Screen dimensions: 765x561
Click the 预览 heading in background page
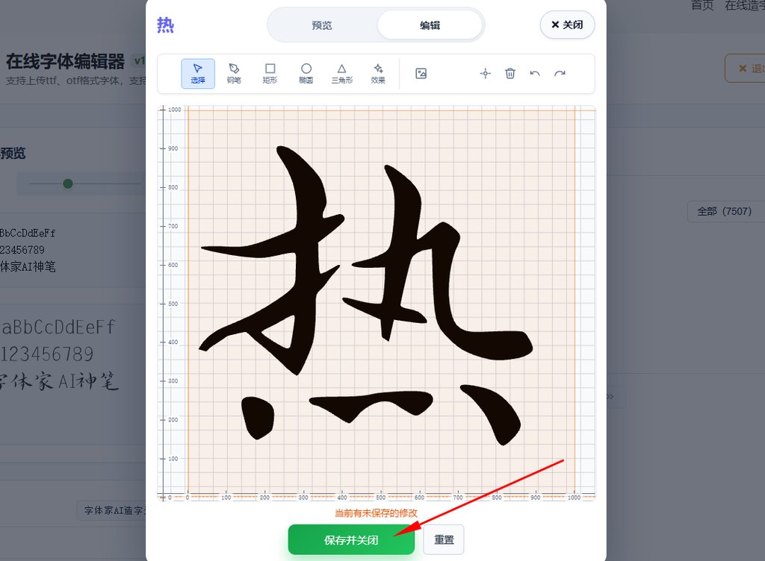tap(13, 154)
